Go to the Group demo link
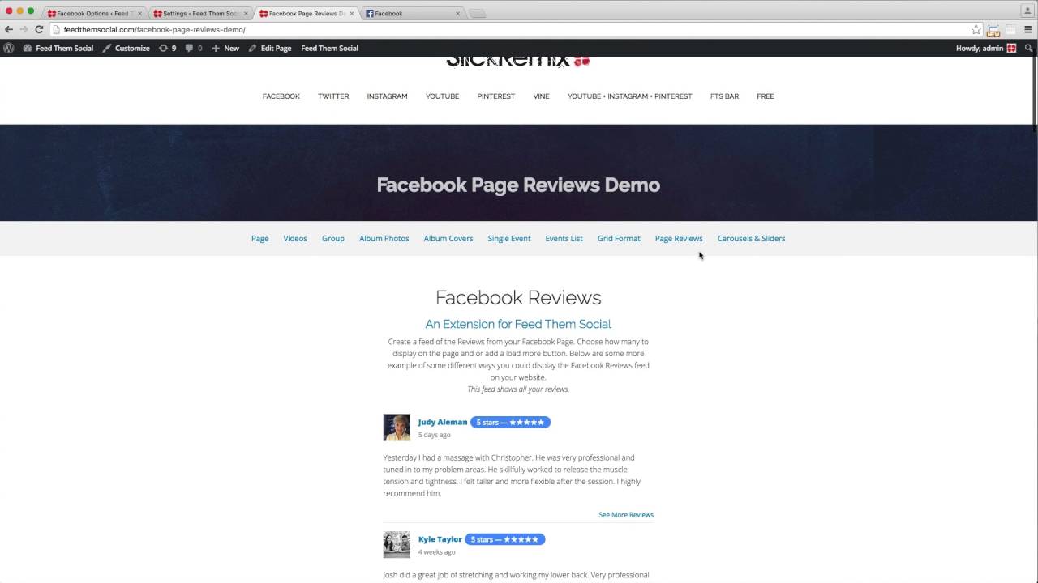The width and height of the screenshot is (1038, 583). pyautogui.click(x=333, y=239)
